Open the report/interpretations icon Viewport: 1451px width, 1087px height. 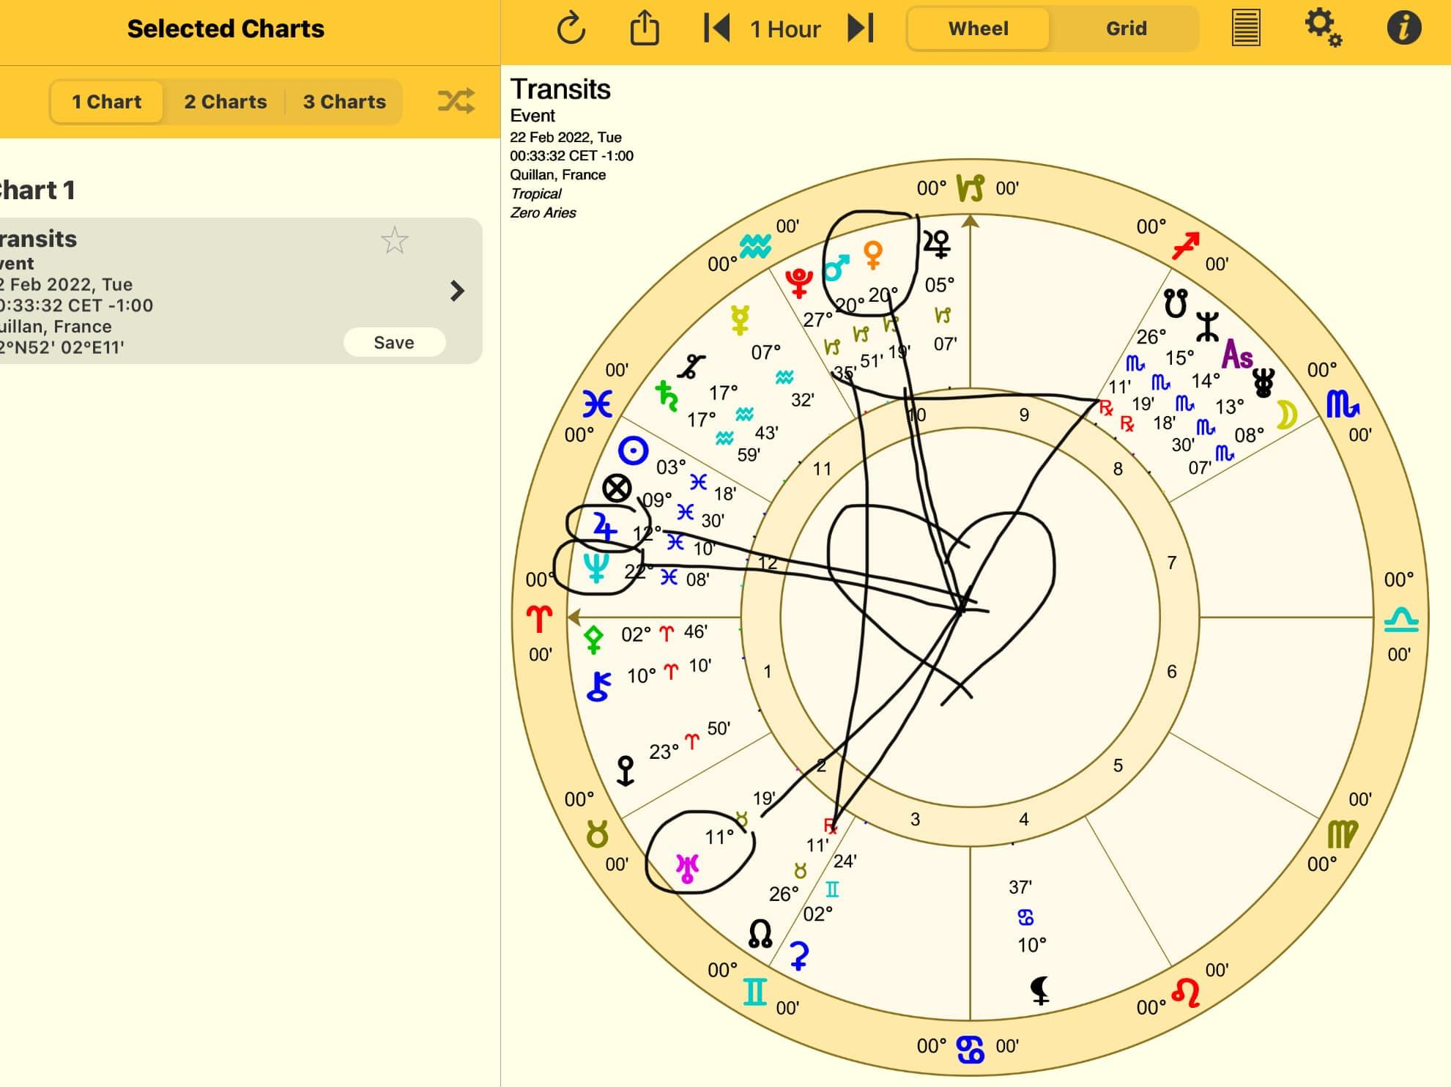(x=1245, y=29)
